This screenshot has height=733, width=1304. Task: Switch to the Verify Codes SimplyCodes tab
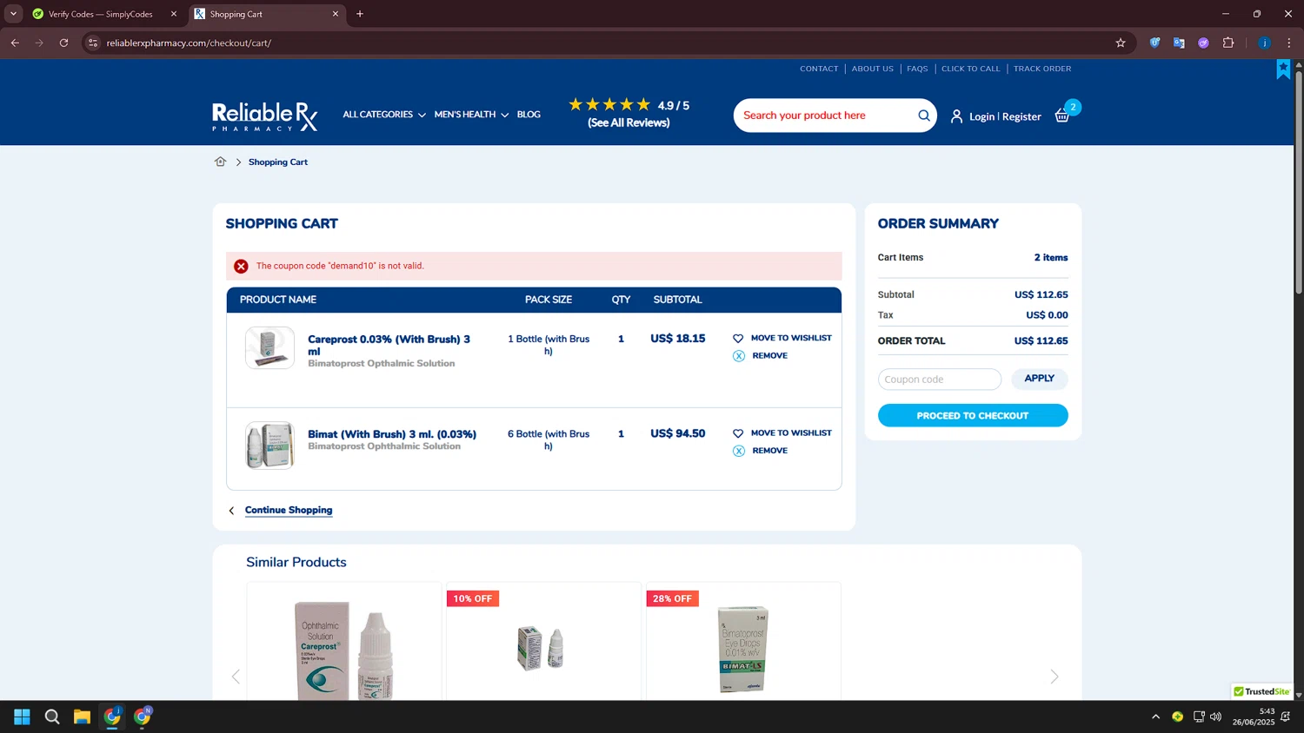pyautogui.click(x=103, y=14)
